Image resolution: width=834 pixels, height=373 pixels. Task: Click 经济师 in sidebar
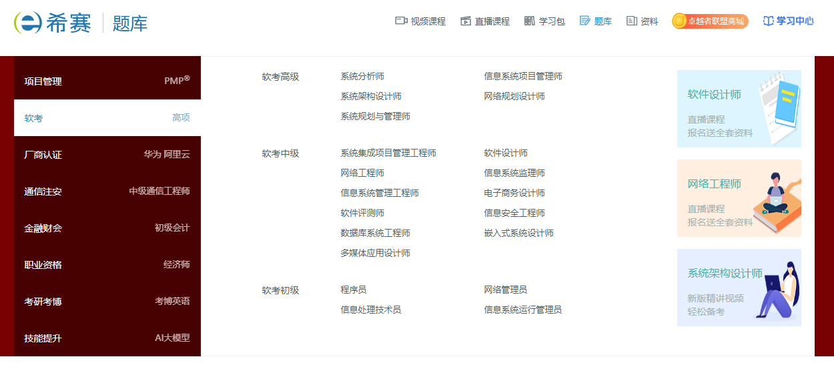click(x=177, y=265)
